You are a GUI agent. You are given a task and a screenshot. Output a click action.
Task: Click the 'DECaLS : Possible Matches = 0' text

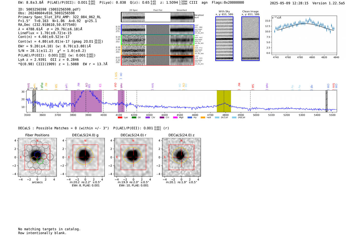point(64,128)
